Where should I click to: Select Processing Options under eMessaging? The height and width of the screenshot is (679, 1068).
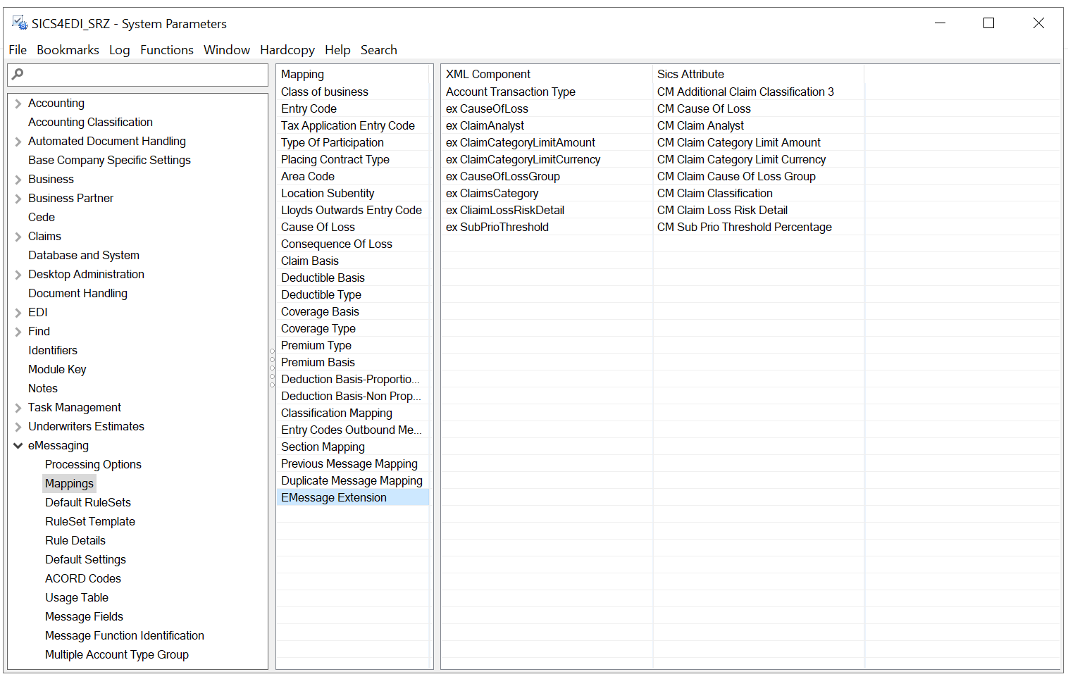93,464
